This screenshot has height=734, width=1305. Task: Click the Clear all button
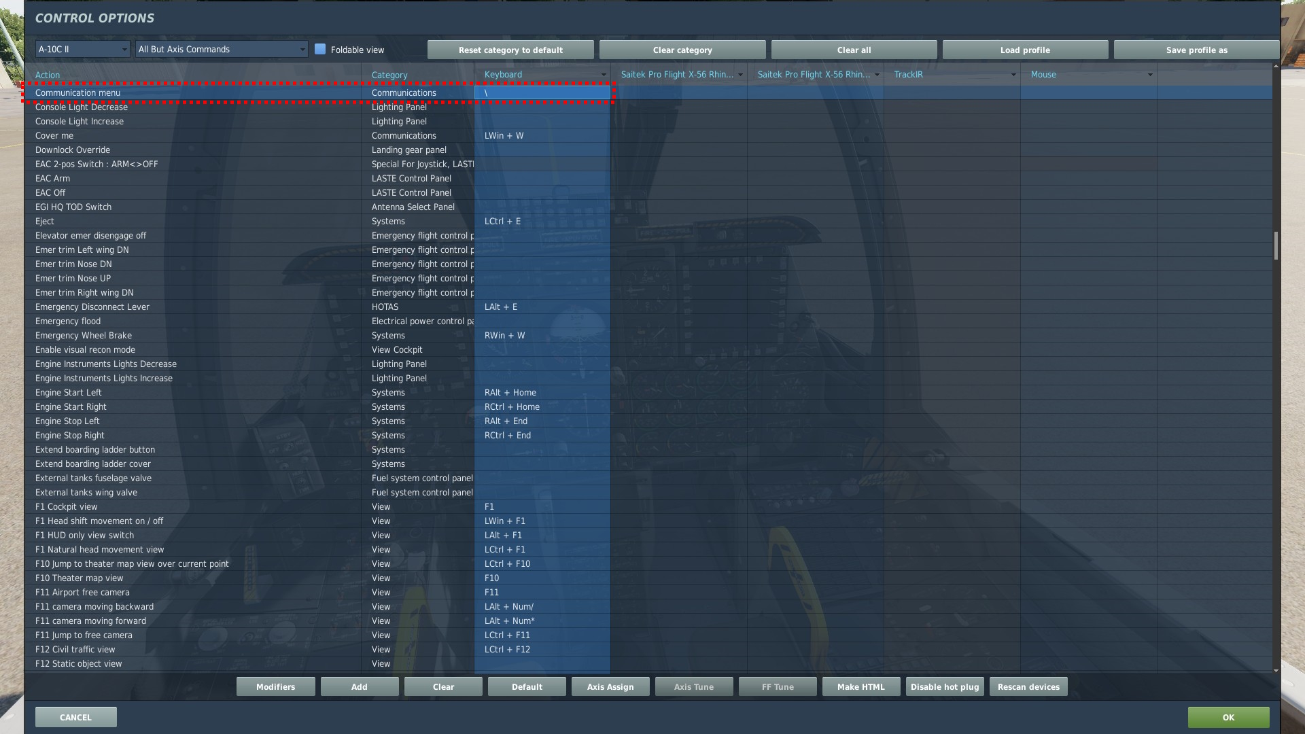(854, 50)
